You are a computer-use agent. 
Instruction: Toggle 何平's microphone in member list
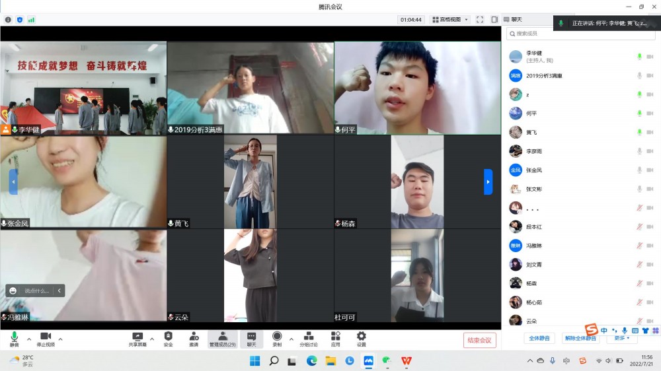(639, 114)
